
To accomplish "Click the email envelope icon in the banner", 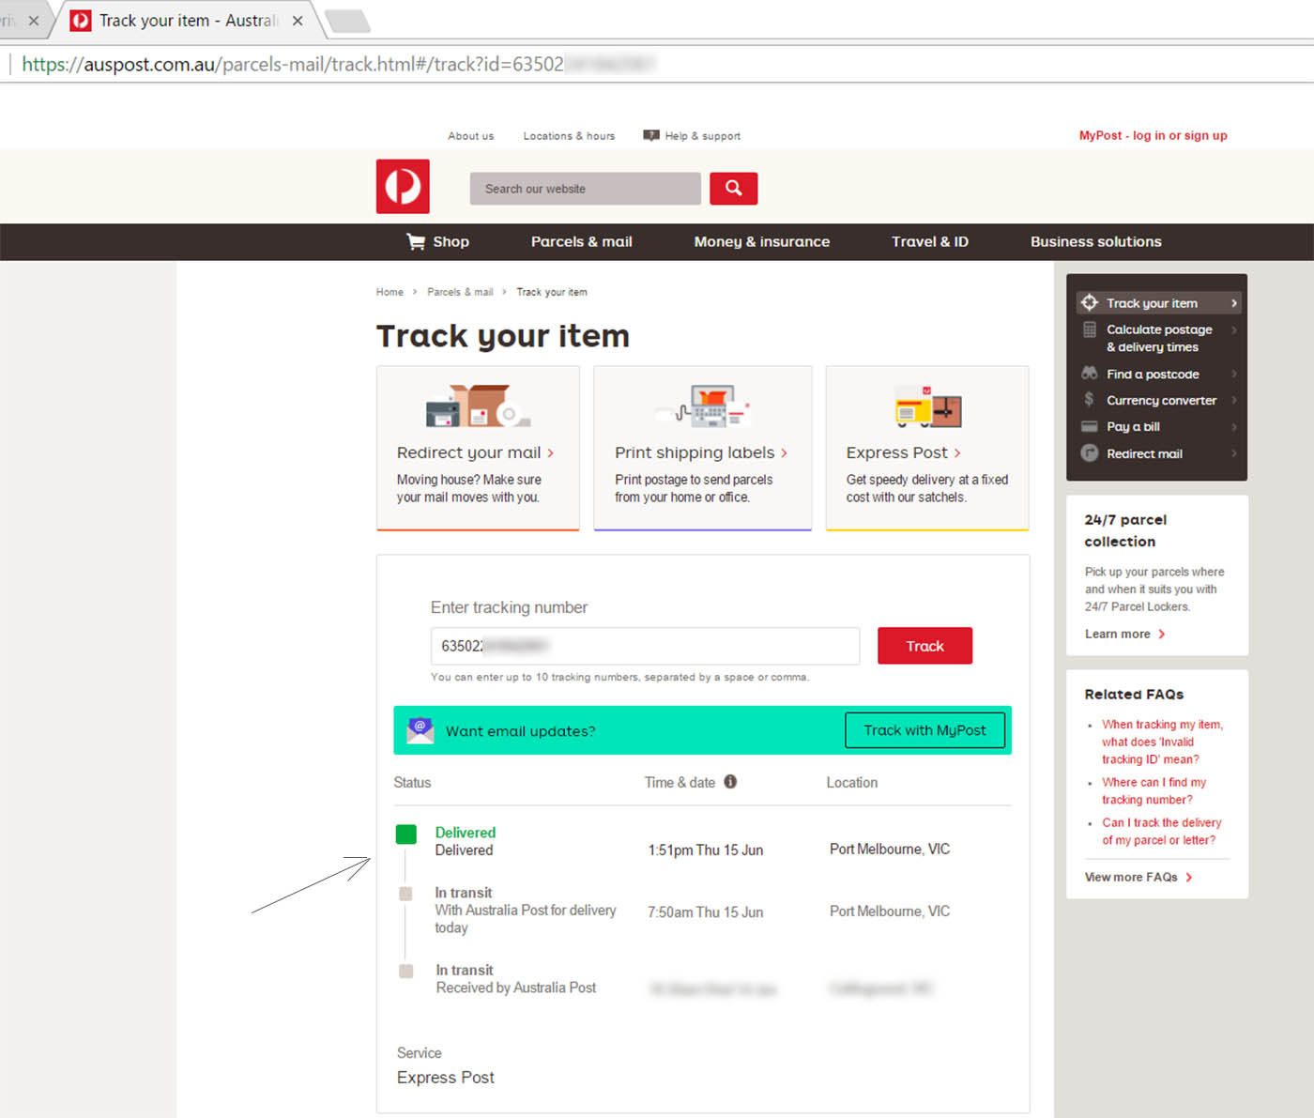I will 420,729.
